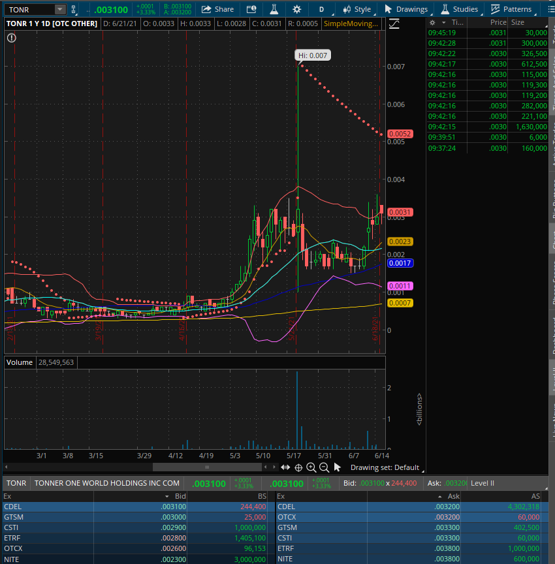Click the scroll-right arrow beside scrollbar

tap(274, 467)
